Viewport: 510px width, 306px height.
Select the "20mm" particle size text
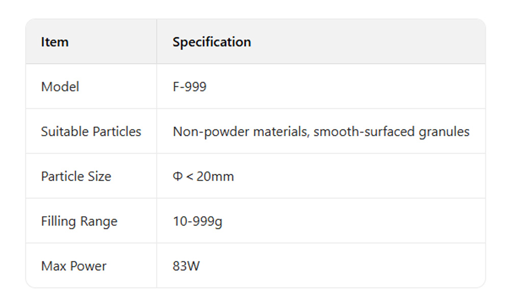pyautogui.click(x=215, y=176)
